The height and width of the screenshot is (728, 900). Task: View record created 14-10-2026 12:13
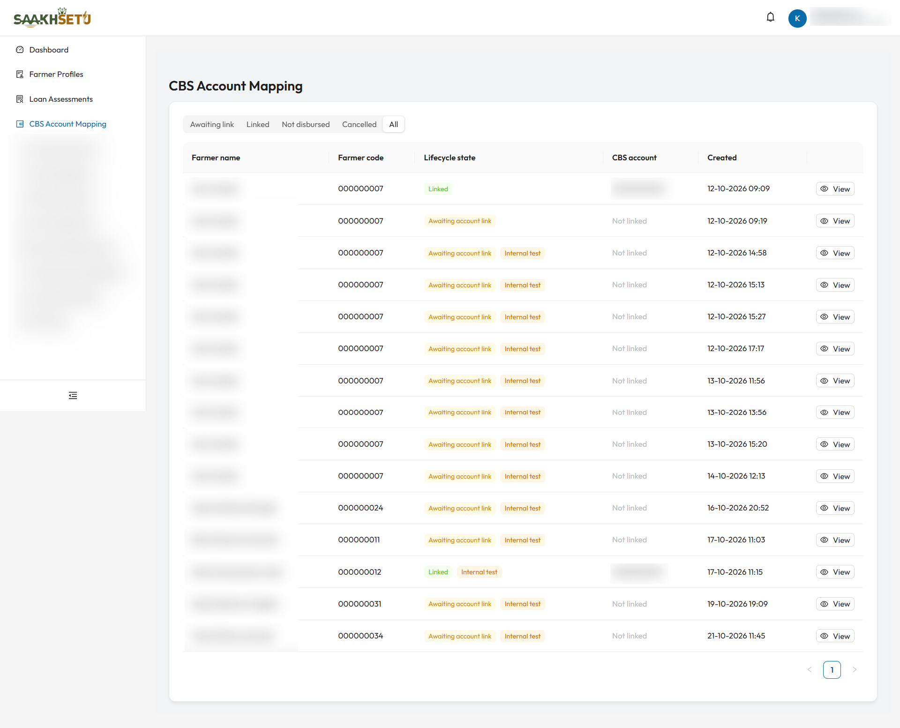(x=835, y=476)
